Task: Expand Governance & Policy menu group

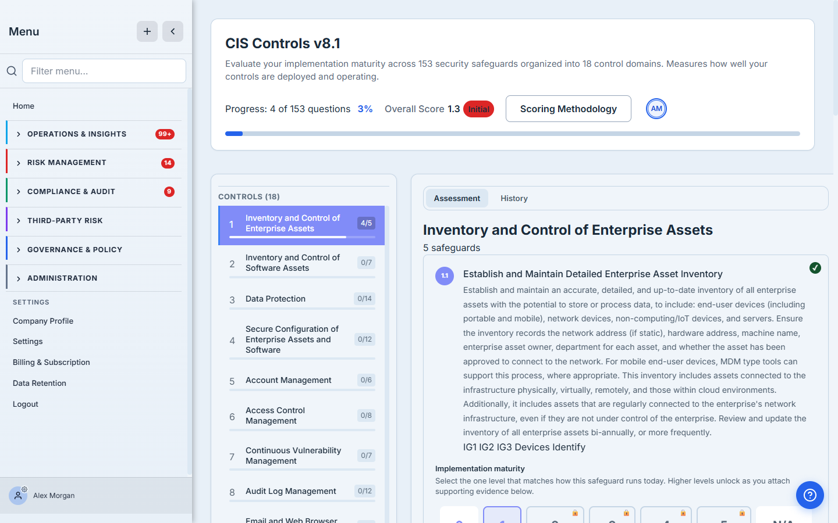Action: 94,250
